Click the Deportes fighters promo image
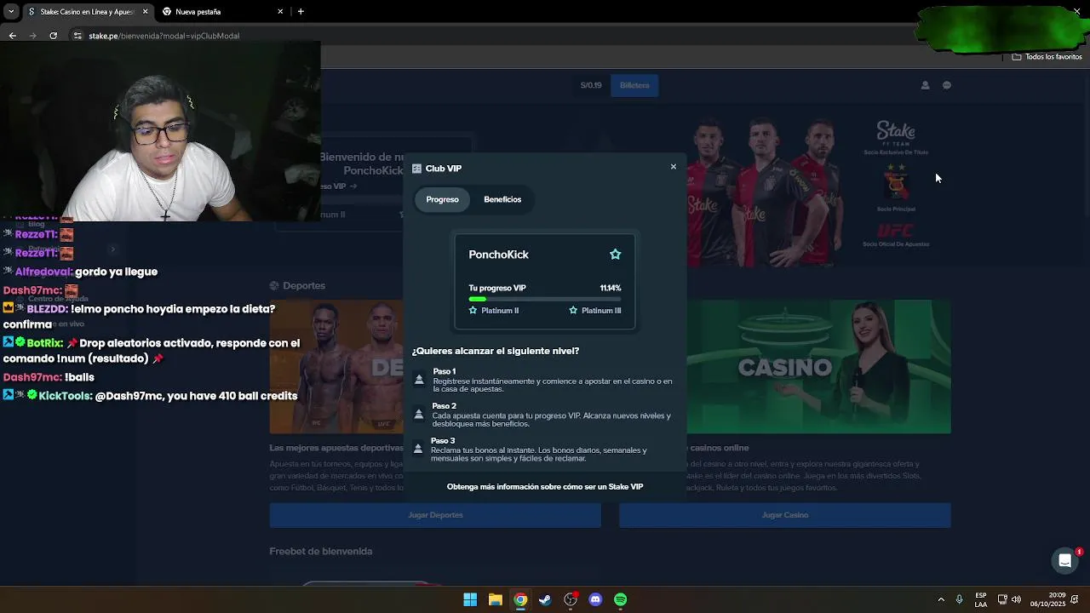 [336, 367]
